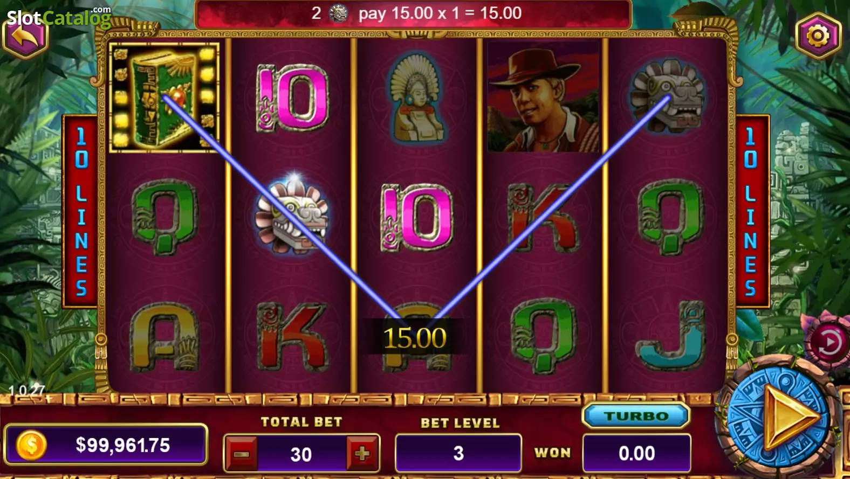Screen dimensions: 850x479
Task: Go back with the purple arrow icon
Action: point(25,37)
